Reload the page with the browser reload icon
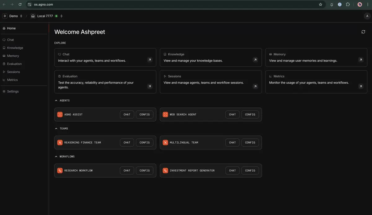The width and height of the screenshot is (372, 215). pos(20,4)
